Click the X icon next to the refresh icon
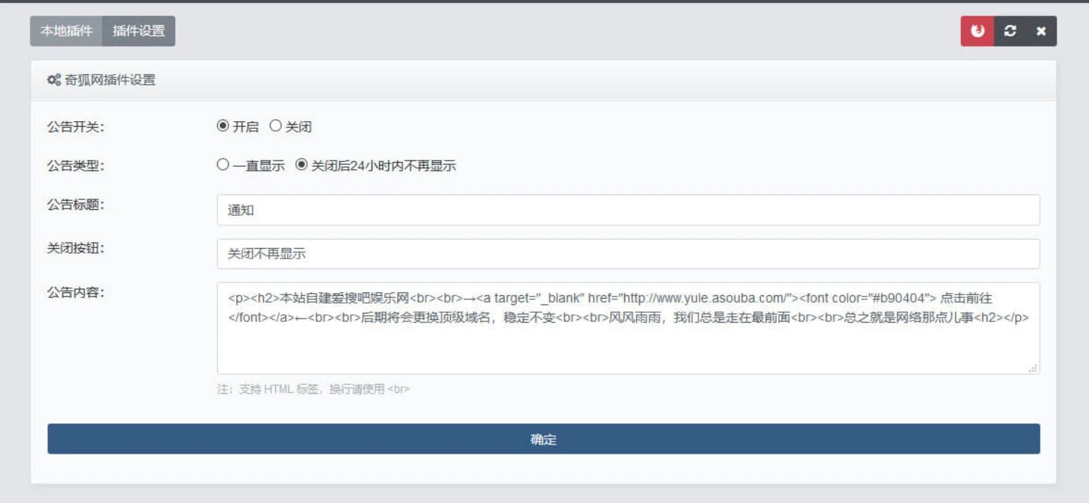 1041,31
